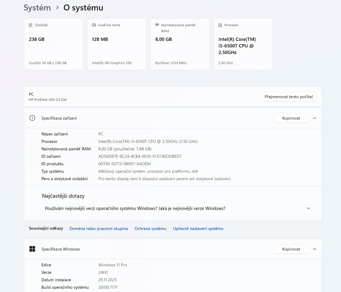Open Doména nebo pracovní skupina link

click(x=98, y=228)
